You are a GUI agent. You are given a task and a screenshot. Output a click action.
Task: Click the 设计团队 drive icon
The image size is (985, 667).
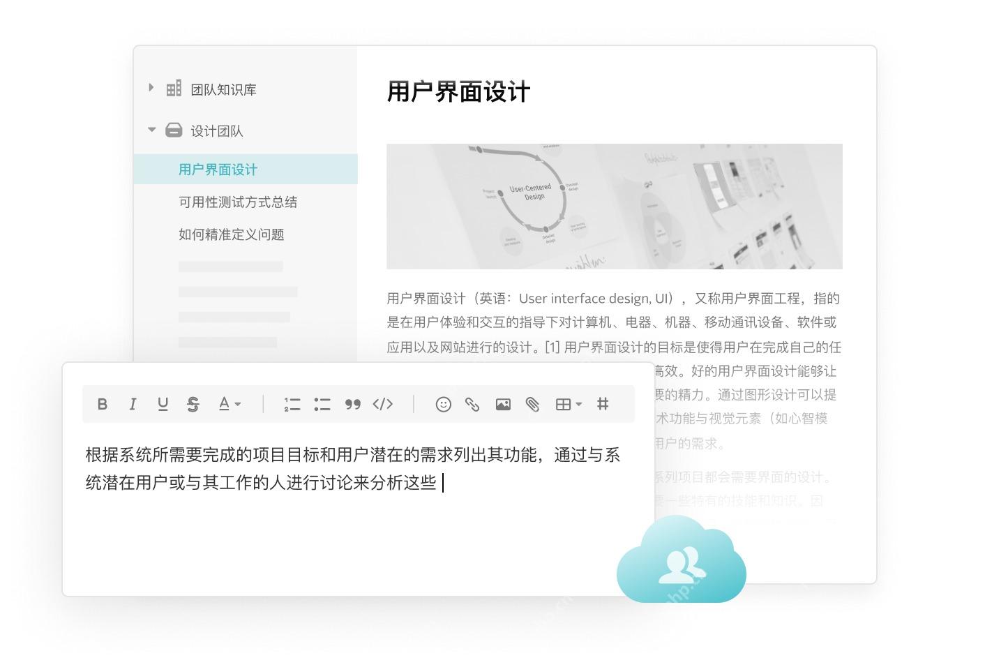174,130
